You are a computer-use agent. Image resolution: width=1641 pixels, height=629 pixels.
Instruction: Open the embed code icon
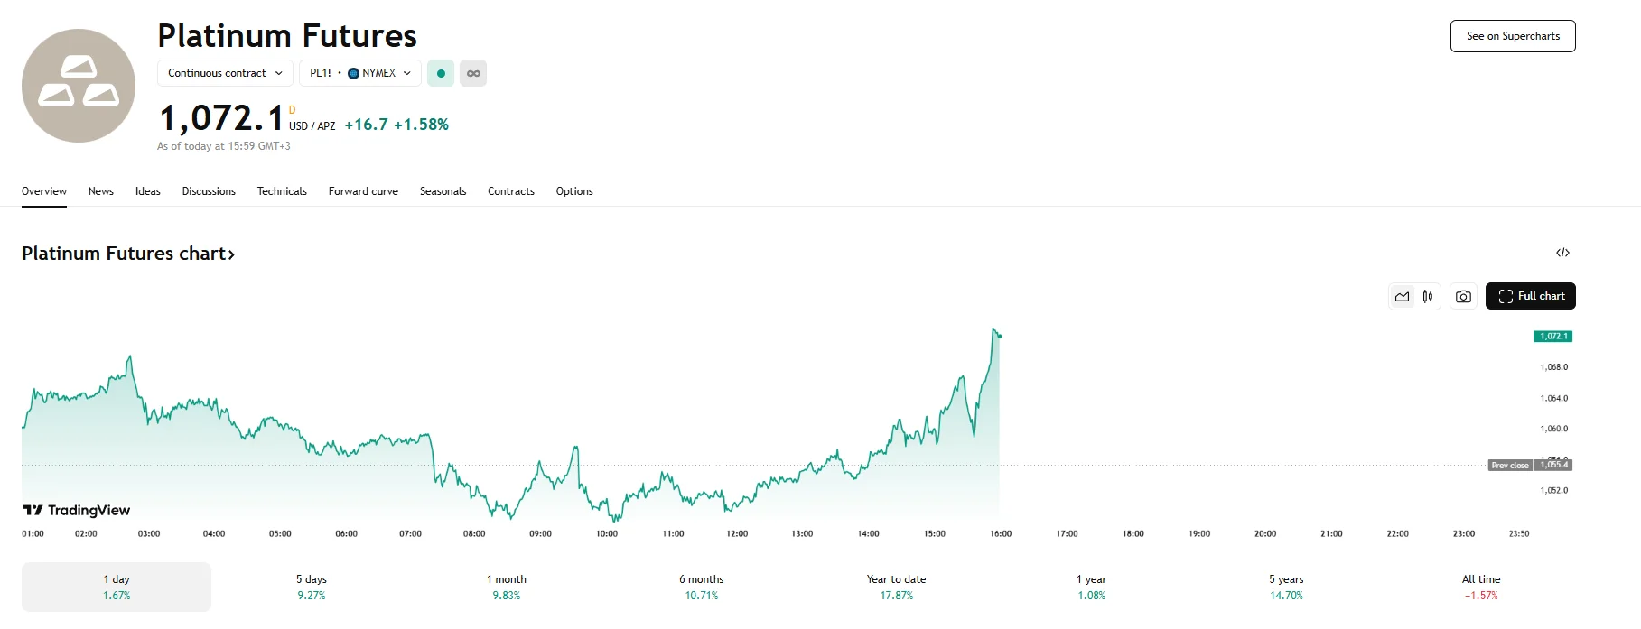click(x=1562, y=253)
